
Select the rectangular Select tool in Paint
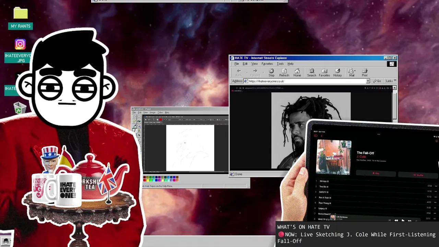[x=139, y=117]
